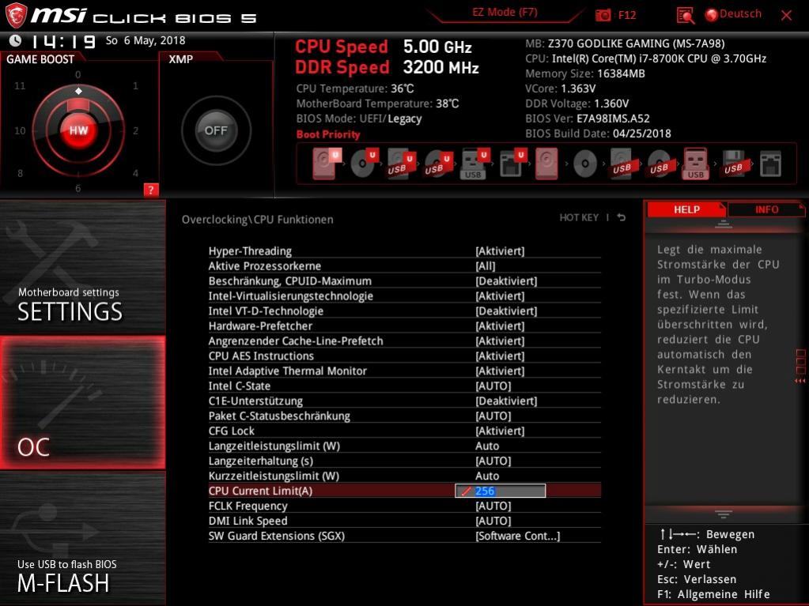The width and height of the screenshot is (809, 606).
Task: Toggle CPU AES Instructions setting
Action: click(405, 356)
